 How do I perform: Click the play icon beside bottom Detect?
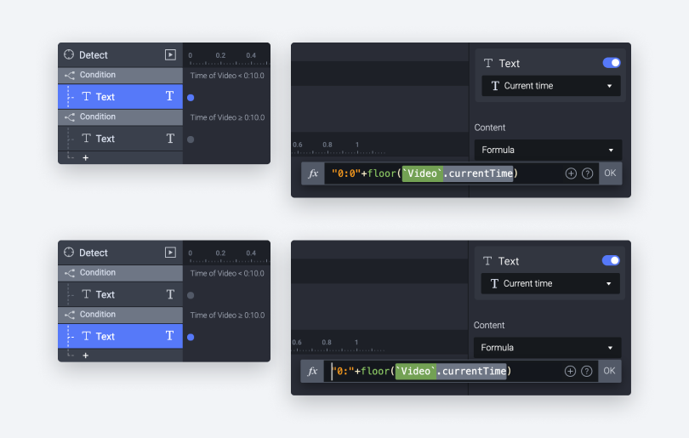click(170, 253)
